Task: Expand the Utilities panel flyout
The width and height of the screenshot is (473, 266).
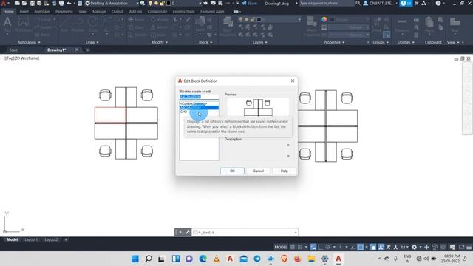Action: point(406,43)
